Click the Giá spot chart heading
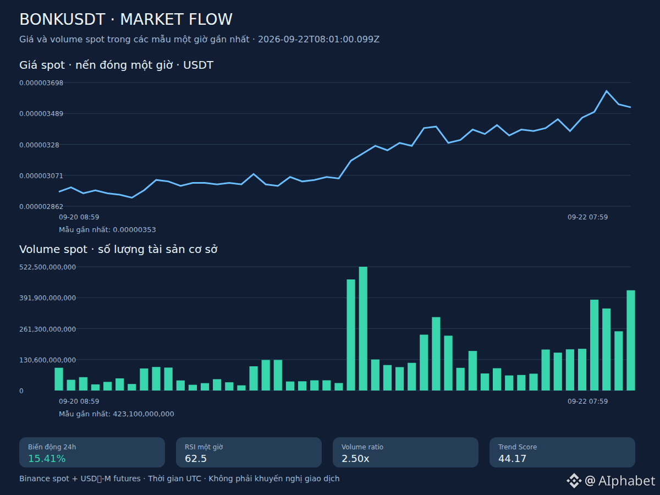 (x=117, y=65)
